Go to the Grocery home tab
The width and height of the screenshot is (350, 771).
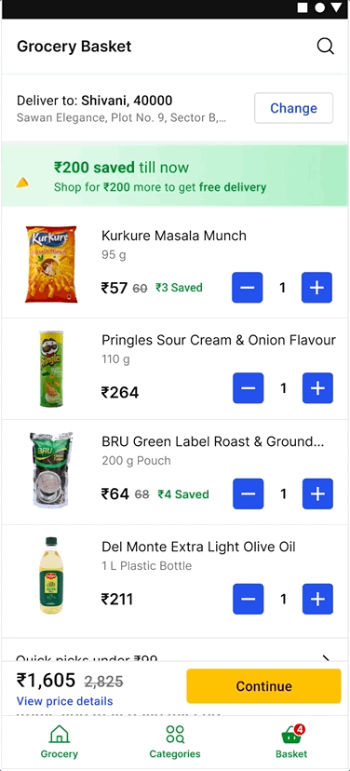point(59,741)
